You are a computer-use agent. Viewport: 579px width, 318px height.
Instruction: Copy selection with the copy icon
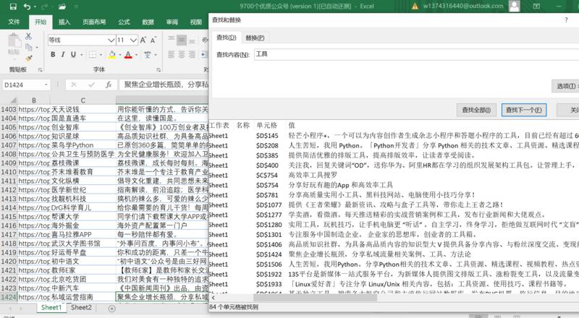click(28, 47)
